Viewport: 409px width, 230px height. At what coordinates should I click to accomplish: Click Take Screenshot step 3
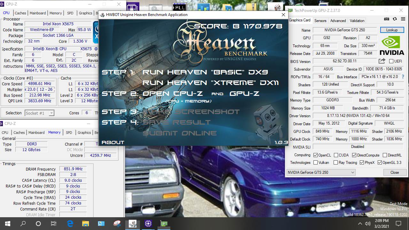[191, 112]
